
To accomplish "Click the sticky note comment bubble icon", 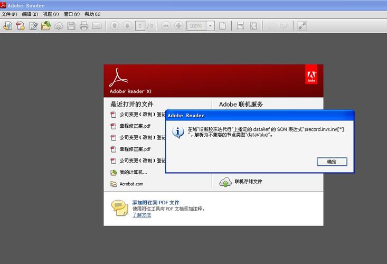I will 271,26.
